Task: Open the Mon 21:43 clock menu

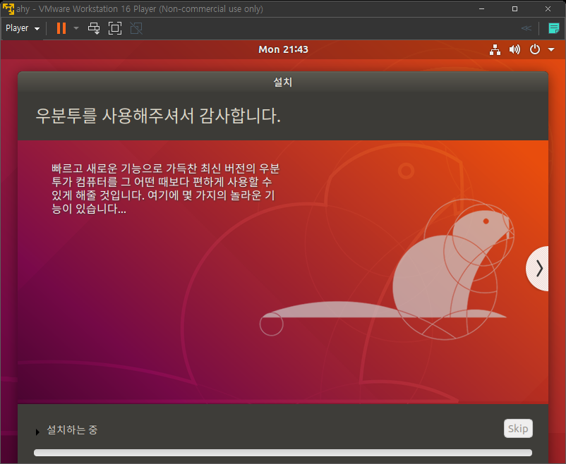Action: coord(284,49)
